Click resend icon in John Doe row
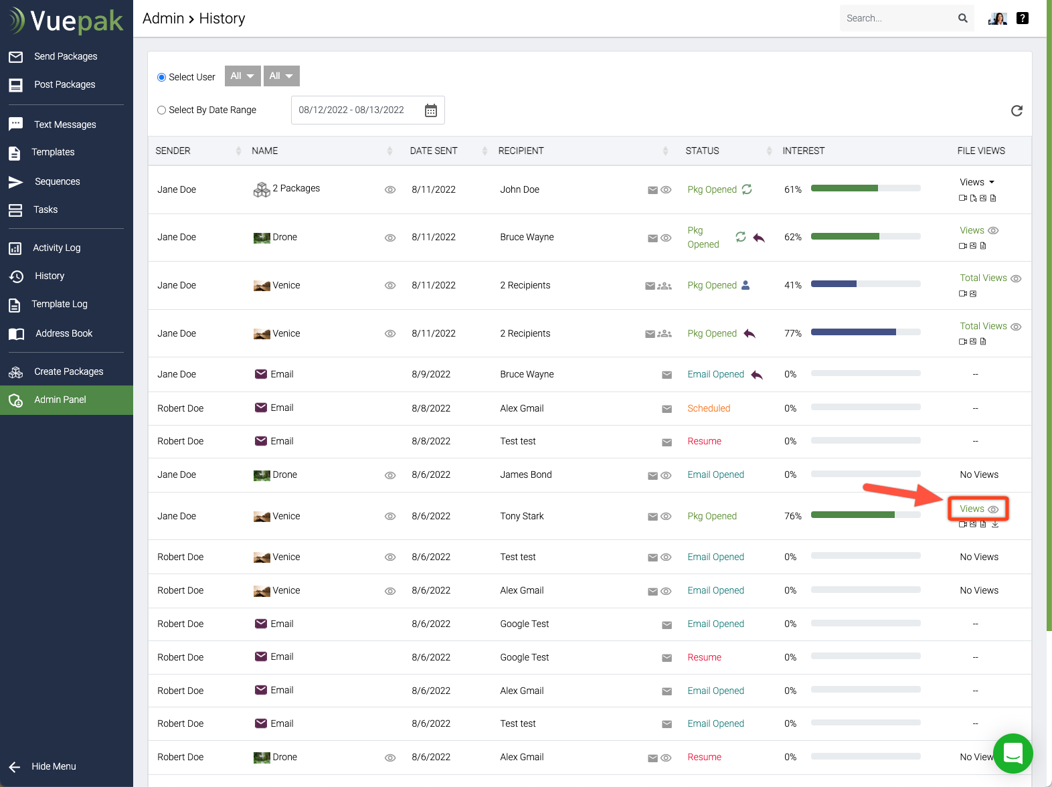 pyautogui.click(x=747, y=189)
